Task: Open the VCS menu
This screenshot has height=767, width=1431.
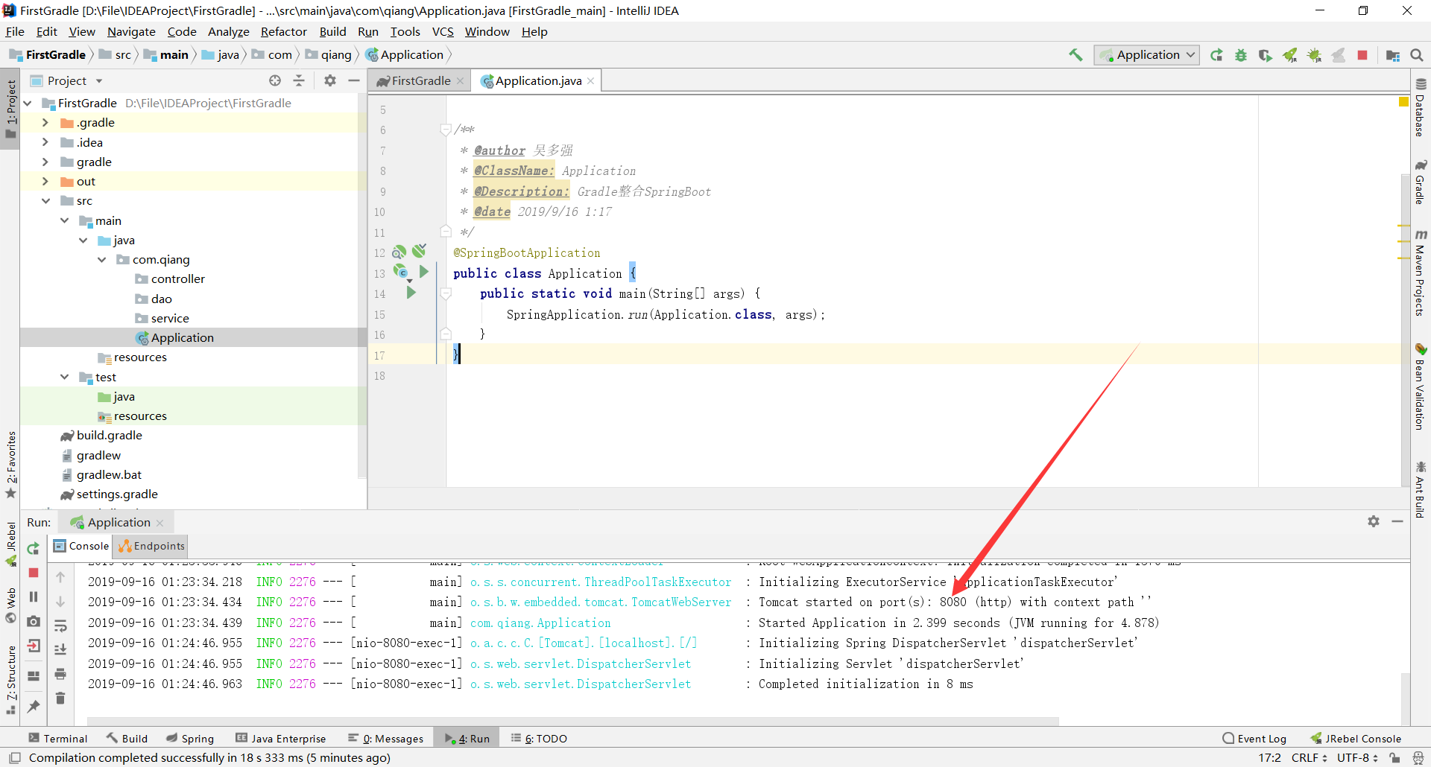Action: [443, 31]
